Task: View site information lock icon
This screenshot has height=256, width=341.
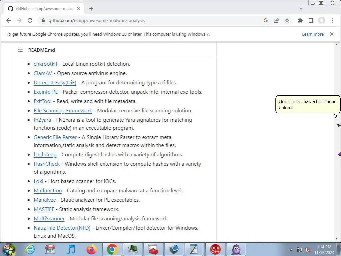Action: tap(43, 20)
